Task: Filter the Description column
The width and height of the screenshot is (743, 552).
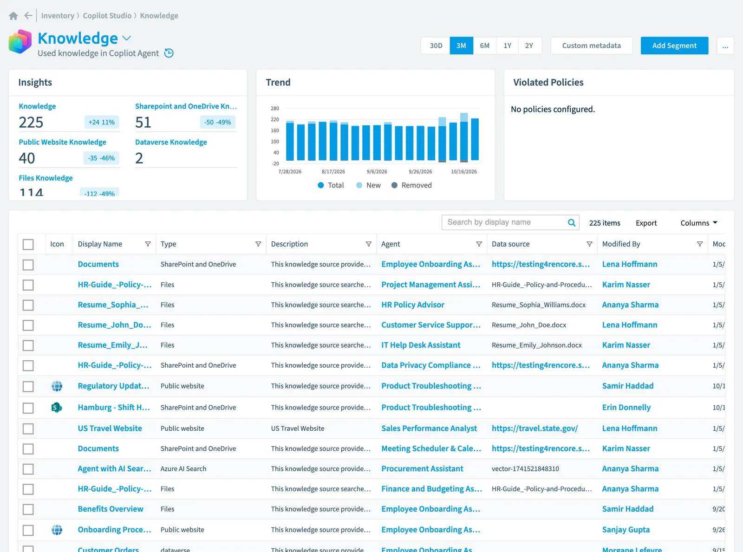Action: (369, 244)
